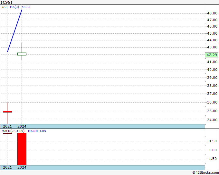Screen dimensions: 219x175
Task: Click the MACD(26,12,9) indicator label
Action: [x=13, y=131]
